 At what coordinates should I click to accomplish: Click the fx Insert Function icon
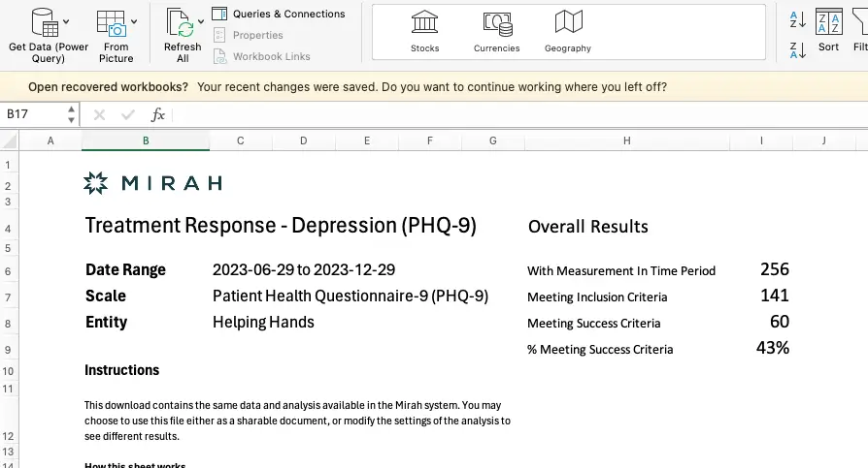click(157, 115)
